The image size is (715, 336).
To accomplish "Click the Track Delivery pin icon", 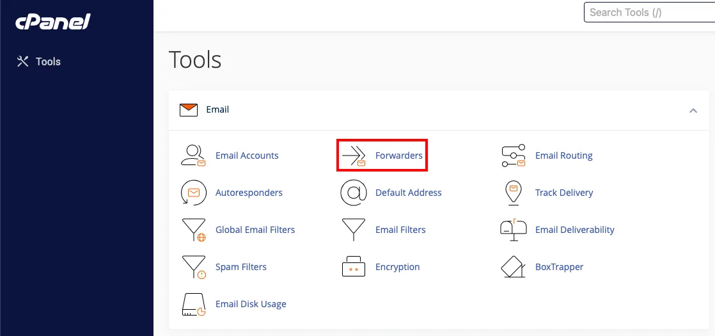I will point(513,193).
